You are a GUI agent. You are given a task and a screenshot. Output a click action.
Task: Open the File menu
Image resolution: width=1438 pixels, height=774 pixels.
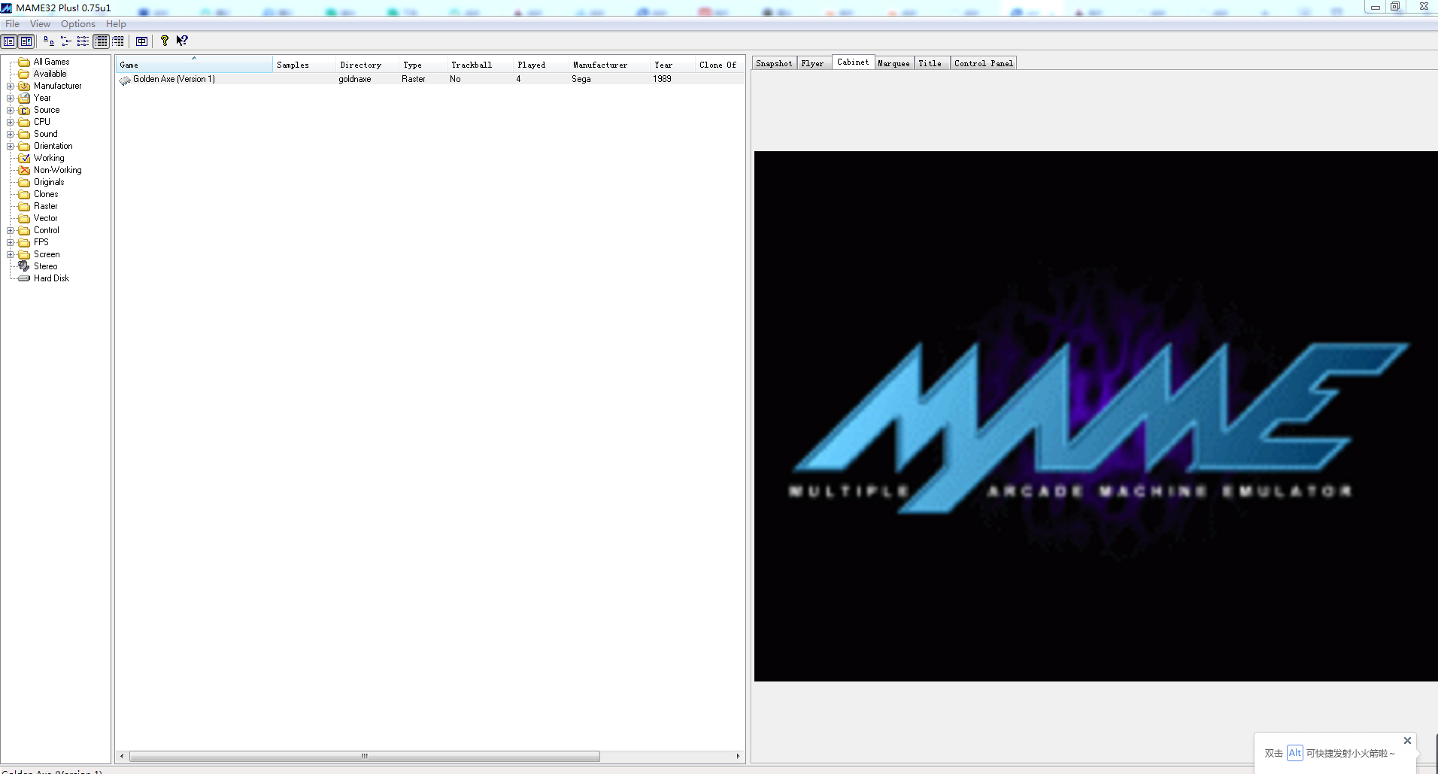coord(13,24)
